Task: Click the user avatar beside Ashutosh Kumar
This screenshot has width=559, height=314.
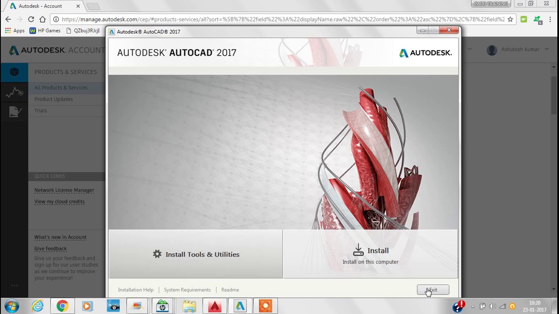Action: [x=492, y=50]
